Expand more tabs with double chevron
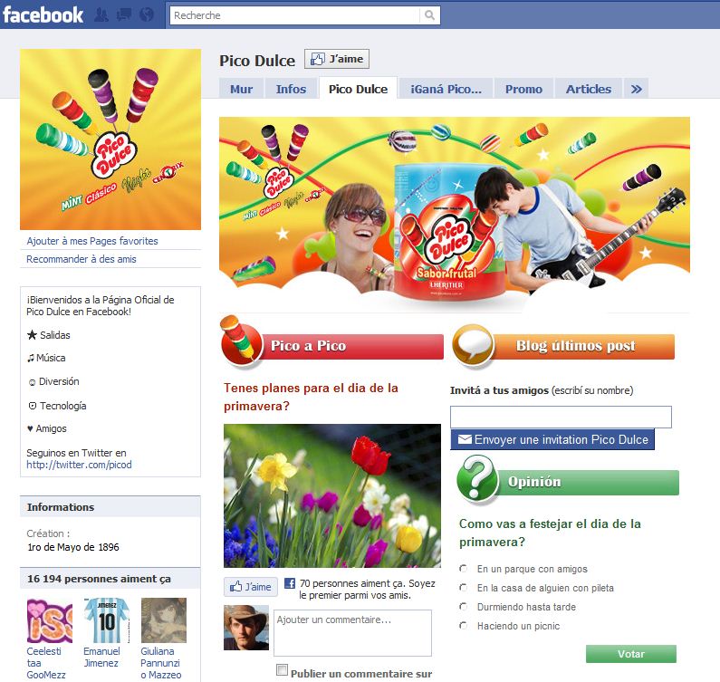Screen dimensions: 720x682 (x=636, y=89)
